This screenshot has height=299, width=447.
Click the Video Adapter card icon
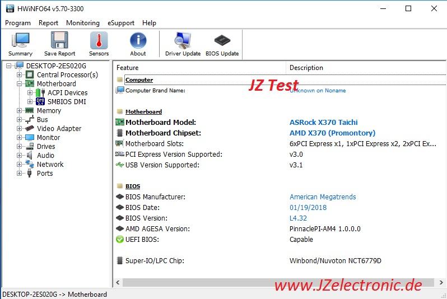coord(29,128)
